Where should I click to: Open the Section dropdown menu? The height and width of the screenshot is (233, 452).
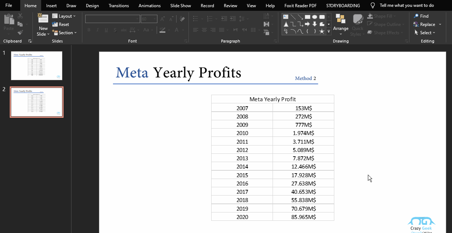[x=65, y=33]
